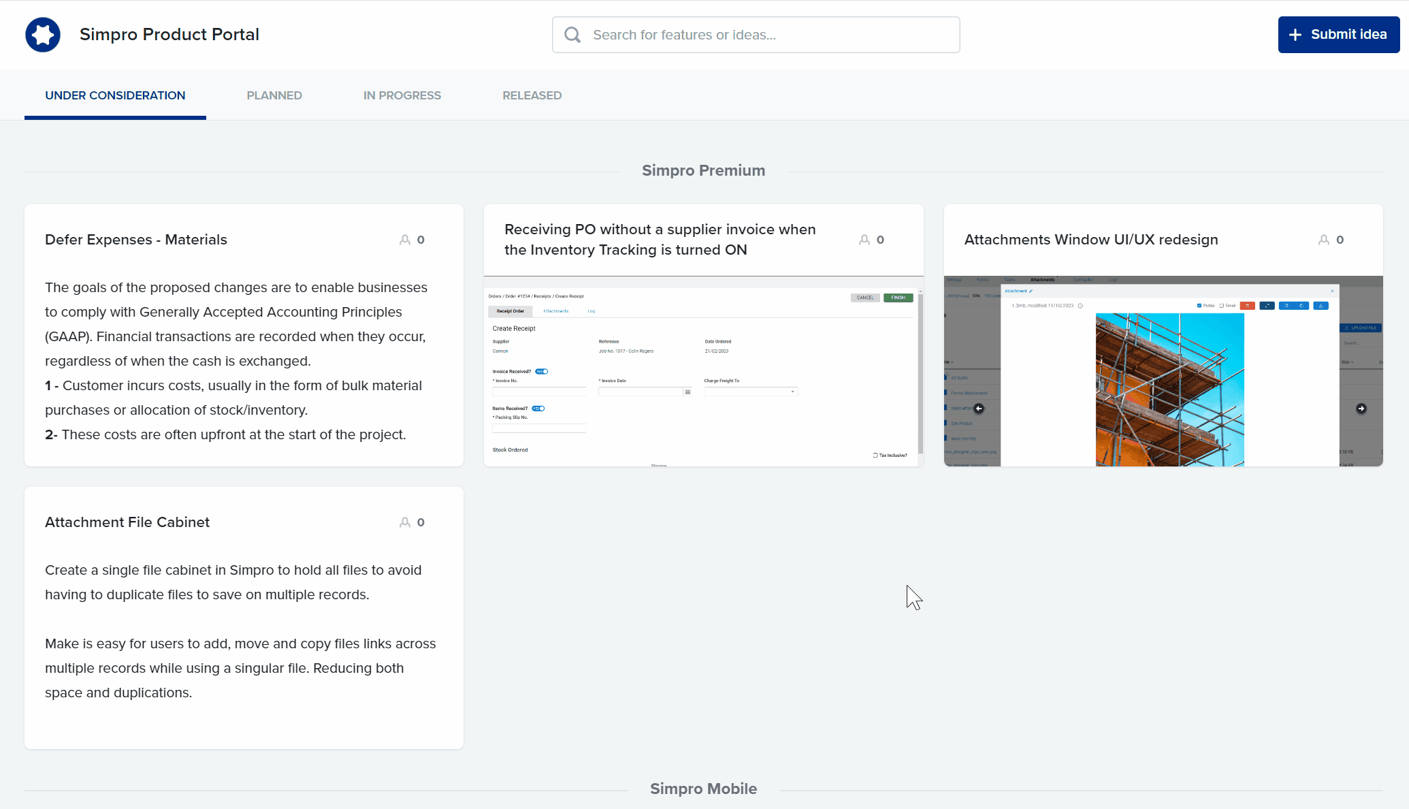The height and width of the screenshot is (809, 1409).
Task: Focus the search features or ideas field
Action: (x=756, y=35)
